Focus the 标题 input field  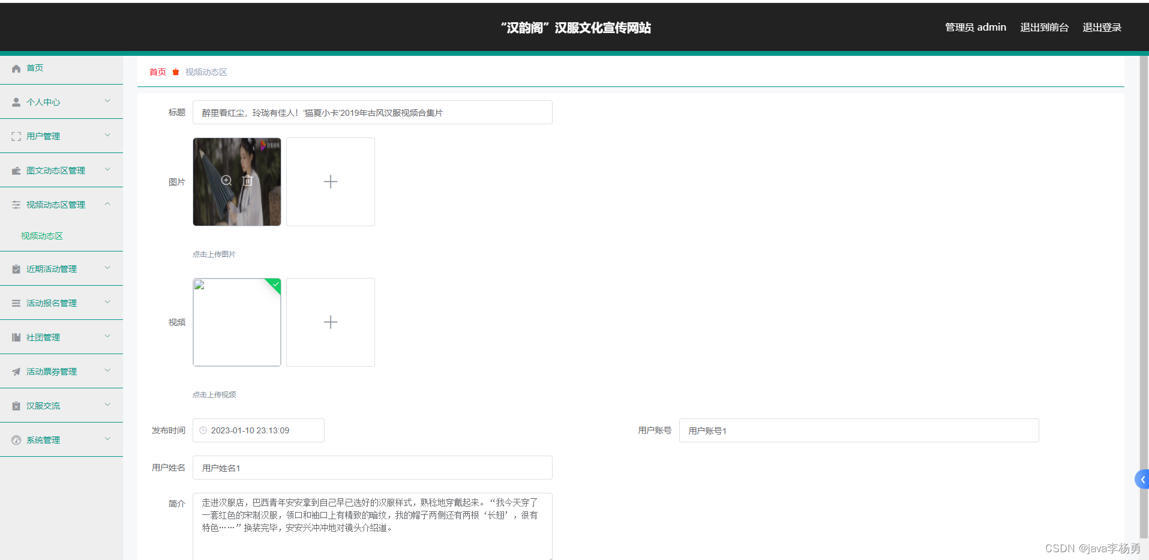[373, 112]
